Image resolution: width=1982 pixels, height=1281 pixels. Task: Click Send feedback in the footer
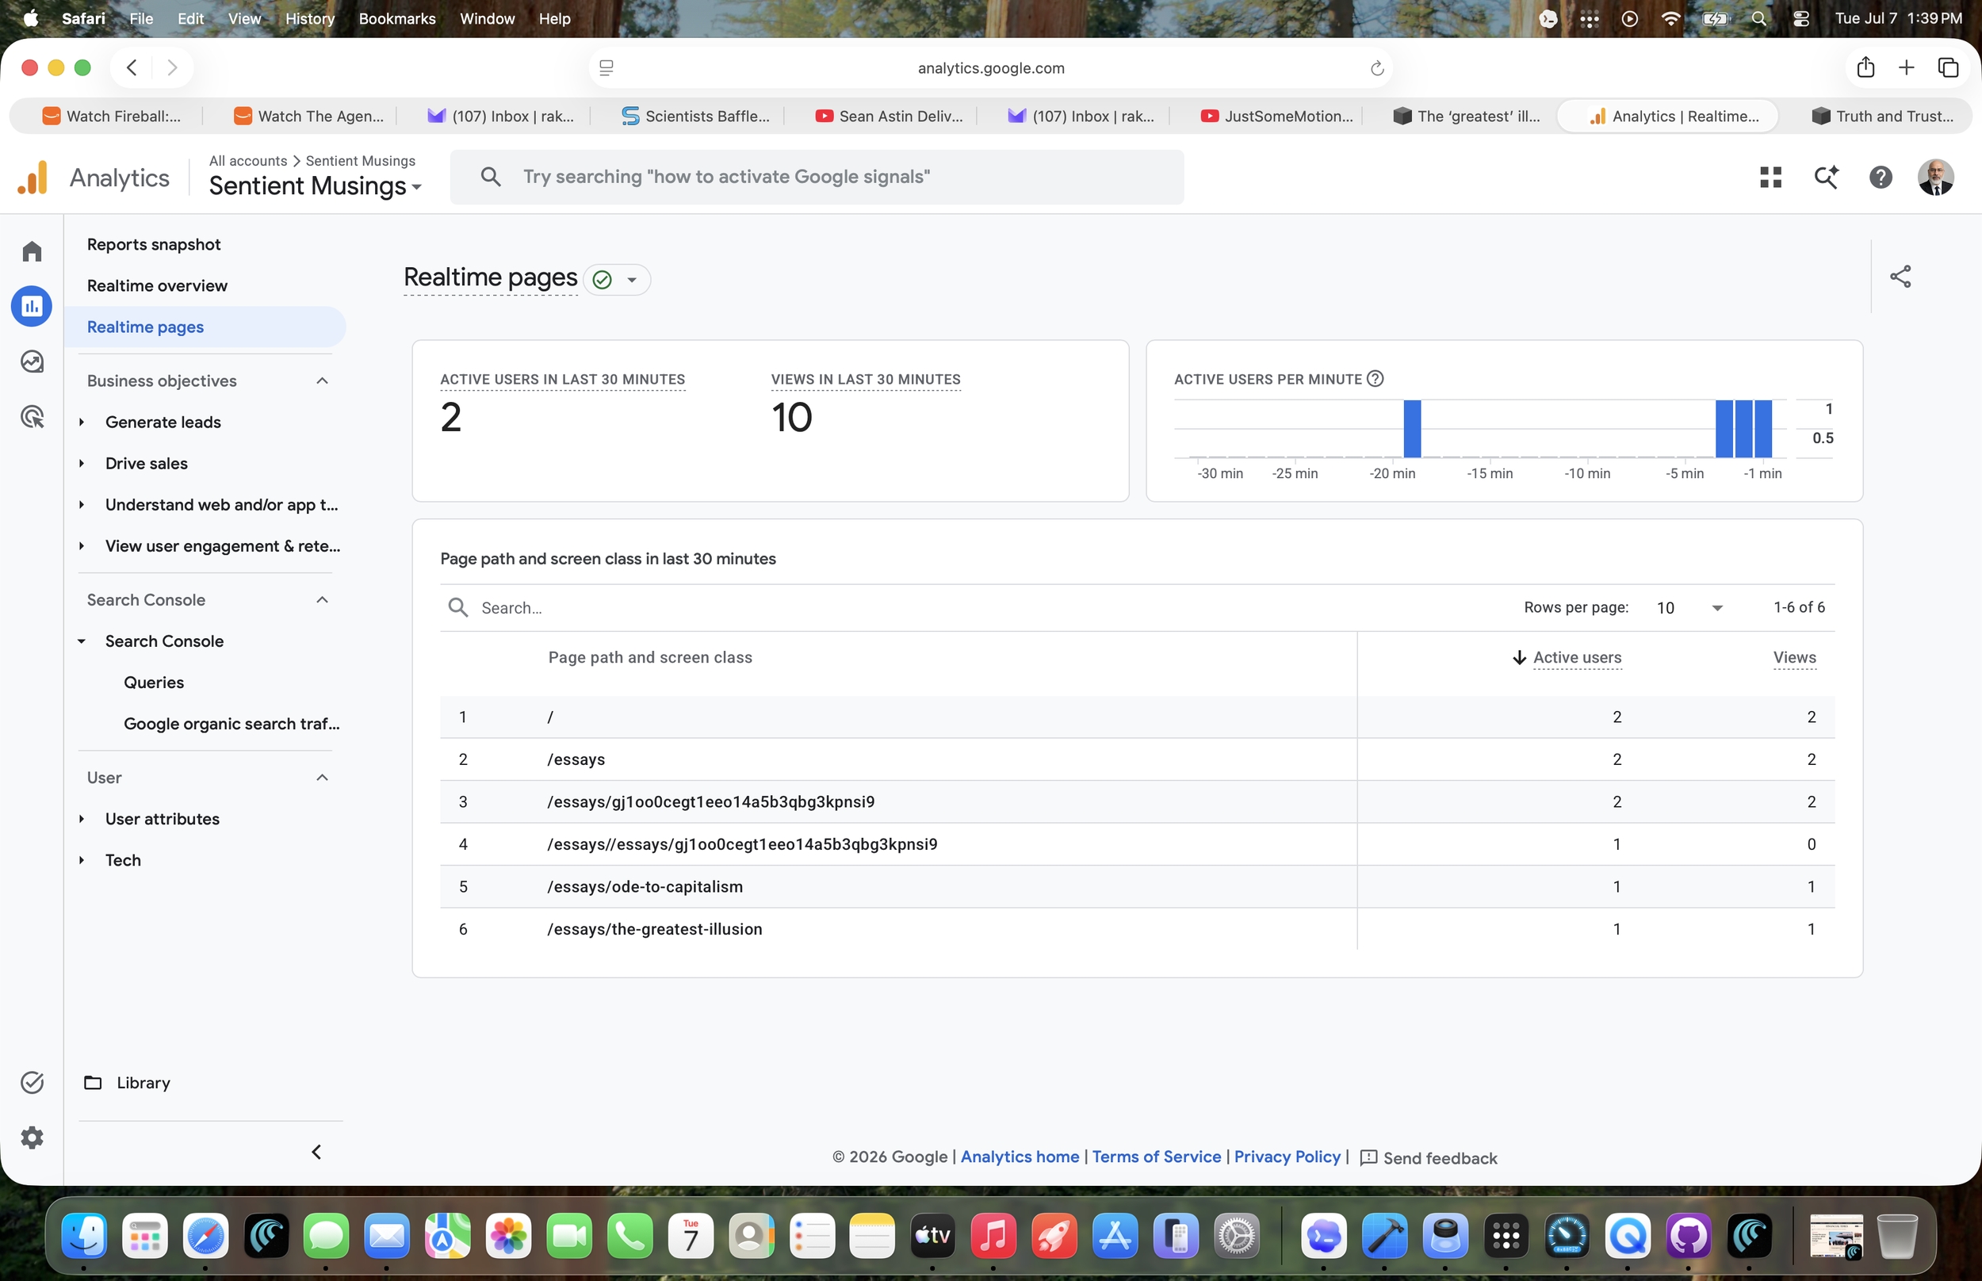coord(1428,1158)
